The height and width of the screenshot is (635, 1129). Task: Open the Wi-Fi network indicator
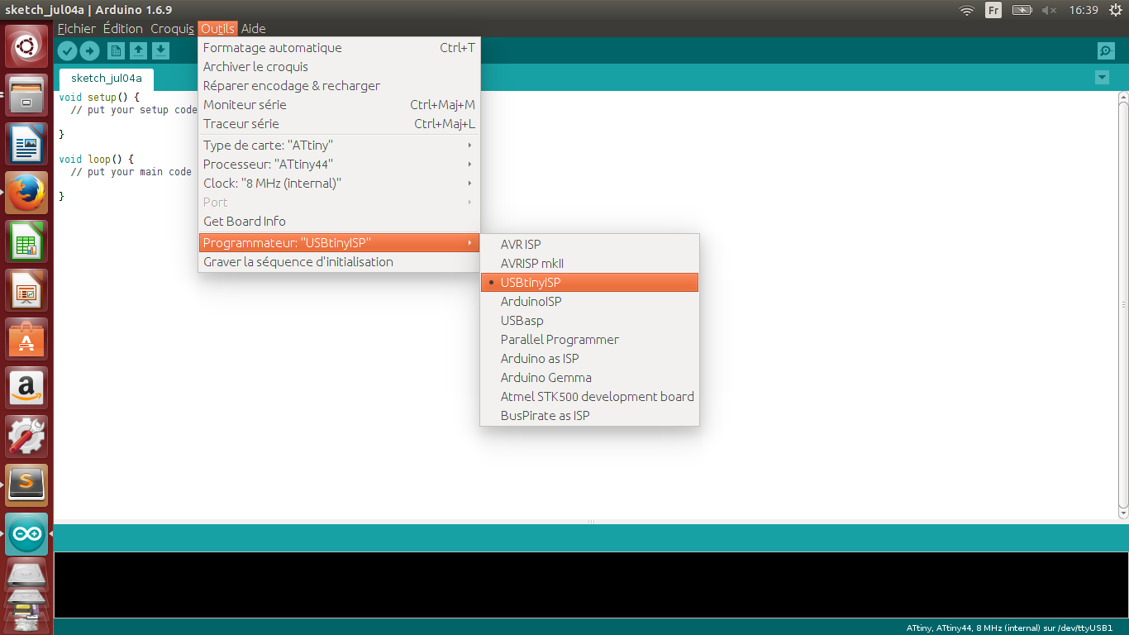[x=966, y=10]
